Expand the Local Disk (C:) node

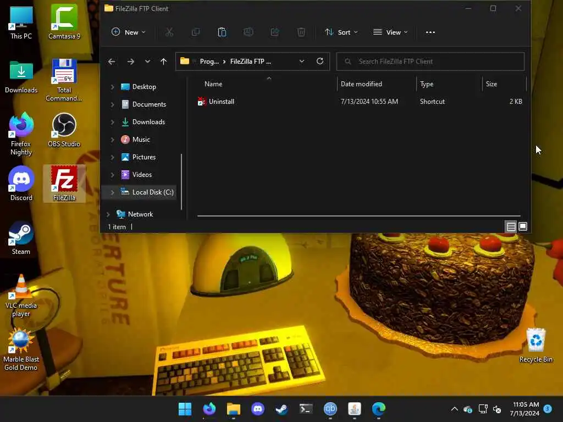tap(112, 192)
